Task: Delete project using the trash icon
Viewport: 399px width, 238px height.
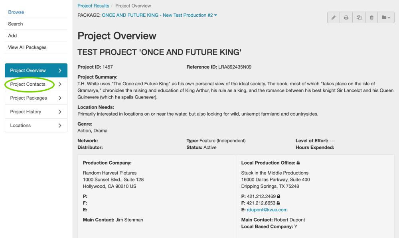Action: [x=372, y=18]
